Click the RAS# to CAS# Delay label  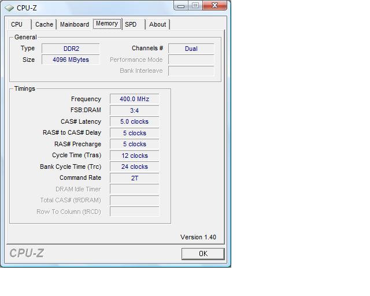point(72,132)
